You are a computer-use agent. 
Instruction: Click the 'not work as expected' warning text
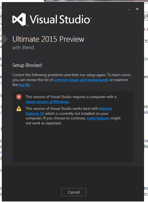click(44, 123)
